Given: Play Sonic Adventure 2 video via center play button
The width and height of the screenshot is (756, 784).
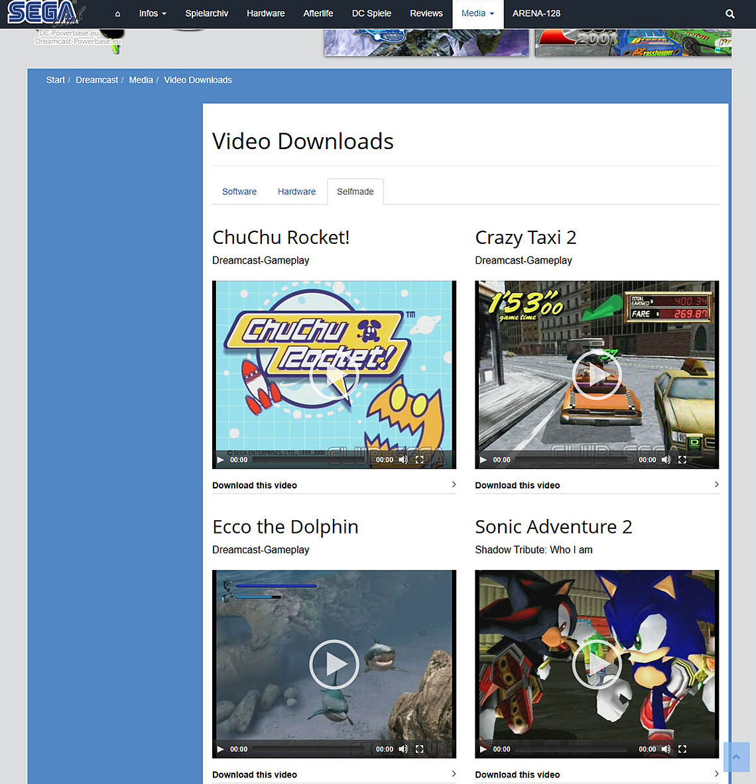Looking at the screenshot, I should 596,664.
